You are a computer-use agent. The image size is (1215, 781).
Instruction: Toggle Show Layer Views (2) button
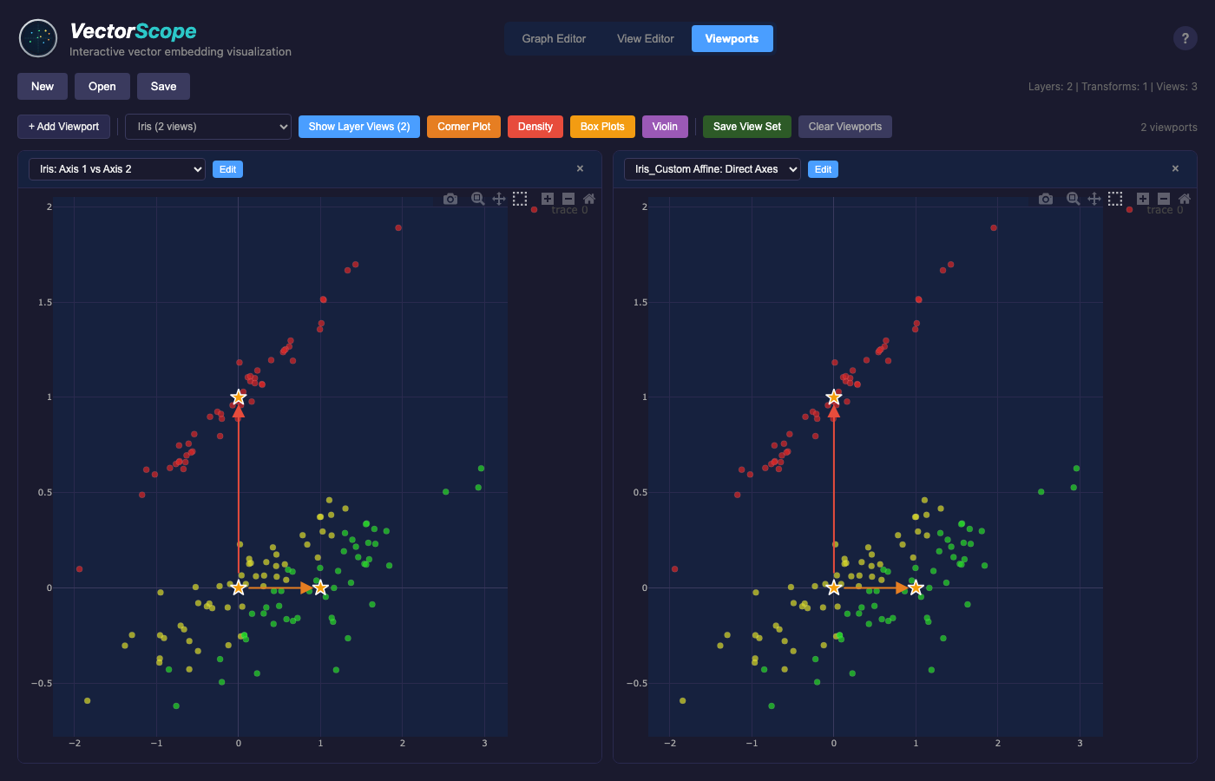coord(359,127)
